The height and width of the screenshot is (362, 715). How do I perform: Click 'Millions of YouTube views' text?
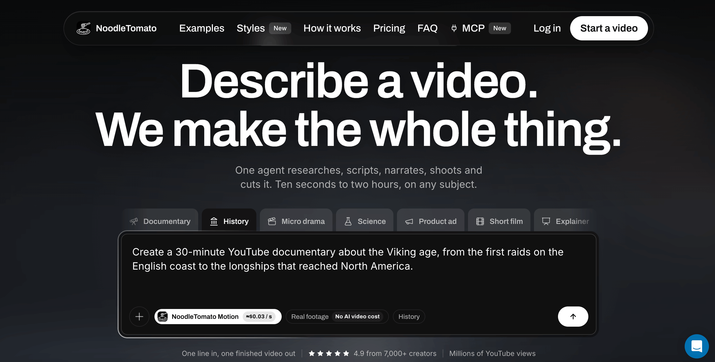(493, 353)
